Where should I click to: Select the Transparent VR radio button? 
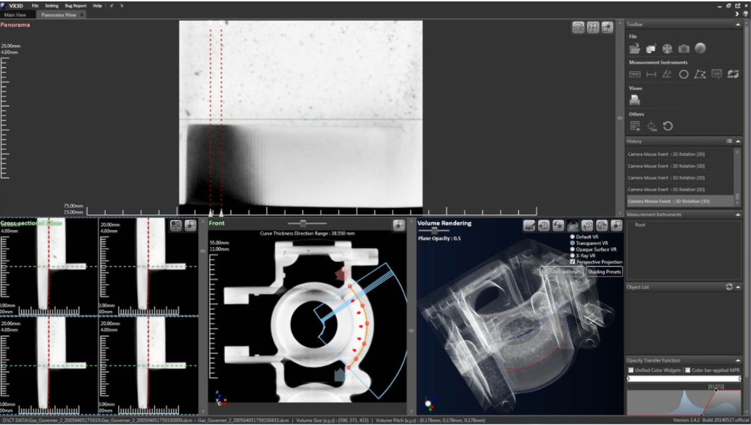coord(572,243)
